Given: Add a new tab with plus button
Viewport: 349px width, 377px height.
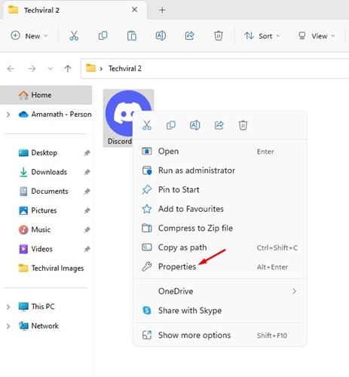Looking at the screenshot, I should click(x=162, y=10).
